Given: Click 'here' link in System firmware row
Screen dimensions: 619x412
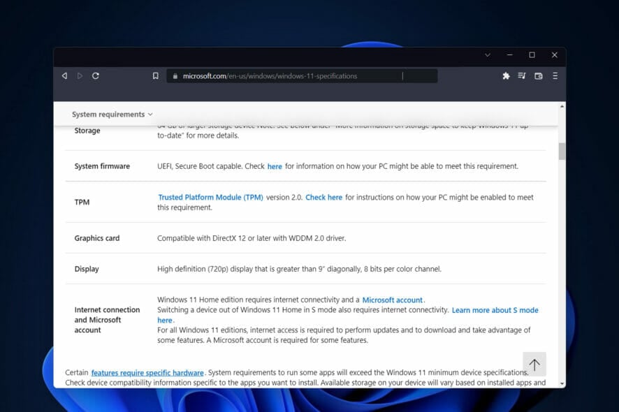Looking at the screenshot, I should tap(275, 167).
